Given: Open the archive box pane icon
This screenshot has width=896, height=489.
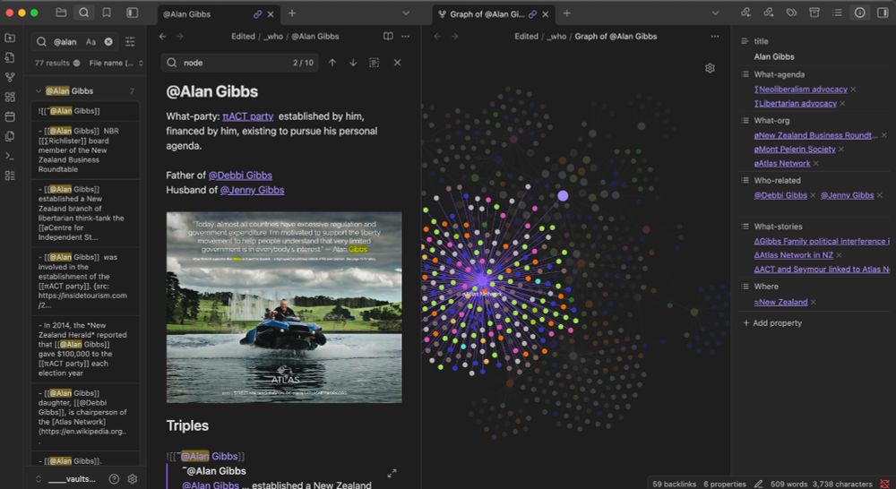Looking at the screenshot, I should [814, 13].
